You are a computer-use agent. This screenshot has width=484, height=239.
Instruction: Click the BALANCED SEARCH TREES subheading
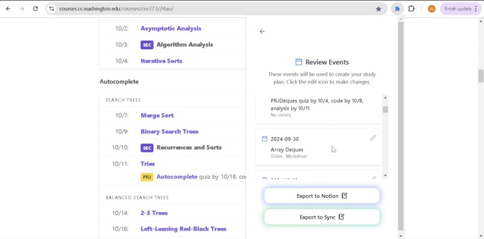tap(137, 198)
